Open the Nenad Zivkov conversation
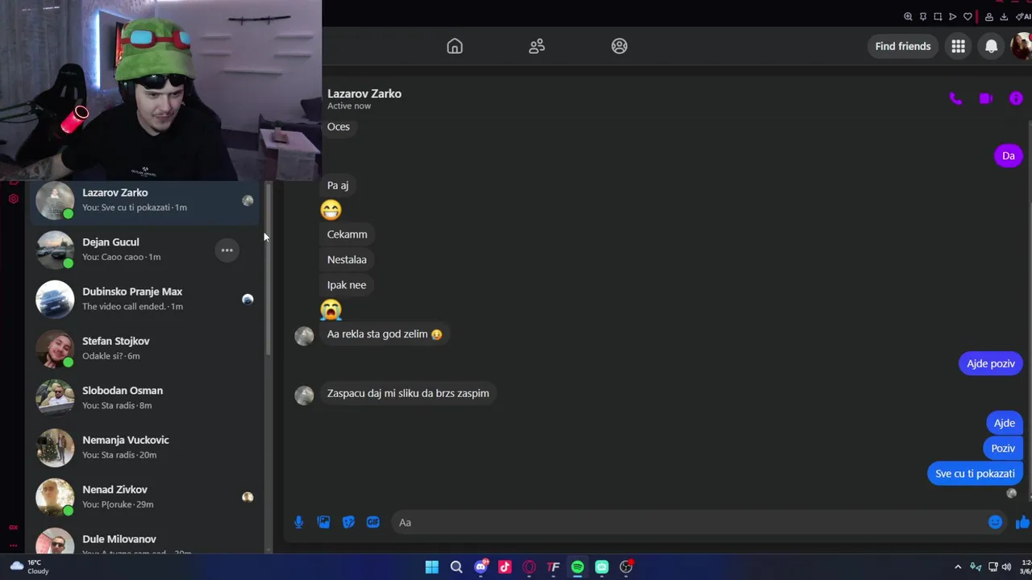This screenshot has width=1032, height=580. coord(146,497)
